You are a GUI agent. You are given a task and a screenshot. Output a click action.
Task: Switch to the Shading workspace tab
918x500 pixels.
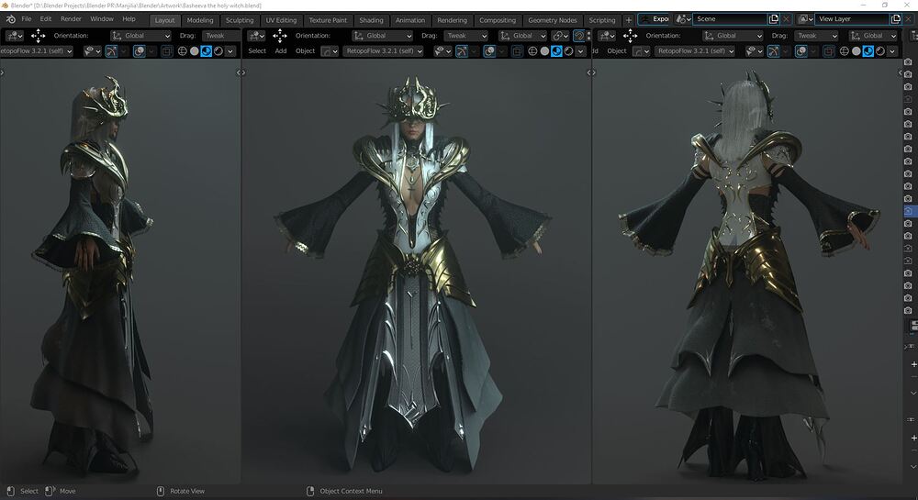click(x=371, y=20)
